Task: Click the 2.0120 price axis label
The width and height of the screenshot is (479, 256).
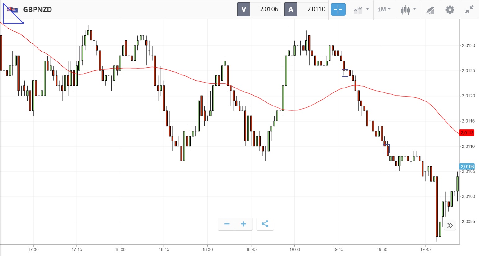Action: pos(468,96)
